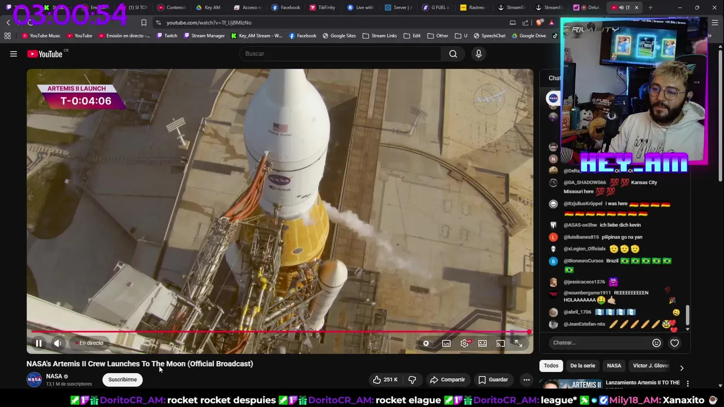724x407 pixels.
Task: Open the YouTube hamburger guide menu
Action: [13, 54]
